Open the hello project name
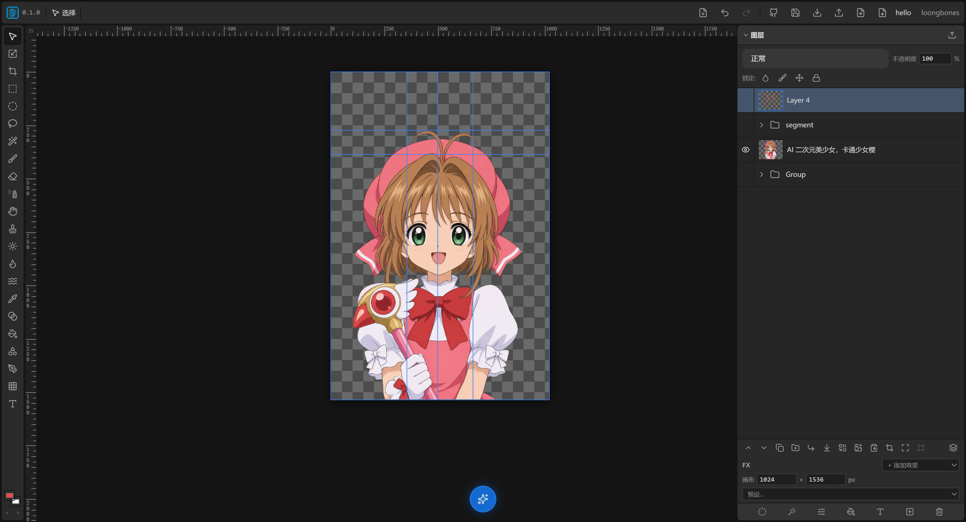966x522 pixels. [x=903, y=13]
